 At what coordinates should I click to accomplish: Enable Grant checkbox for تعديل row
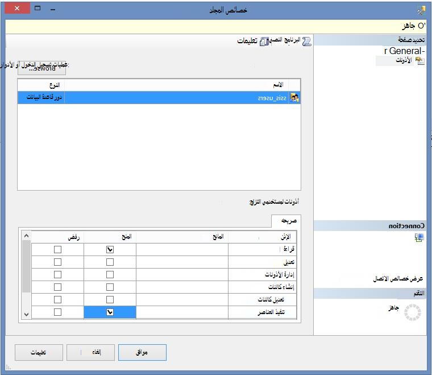110,262
